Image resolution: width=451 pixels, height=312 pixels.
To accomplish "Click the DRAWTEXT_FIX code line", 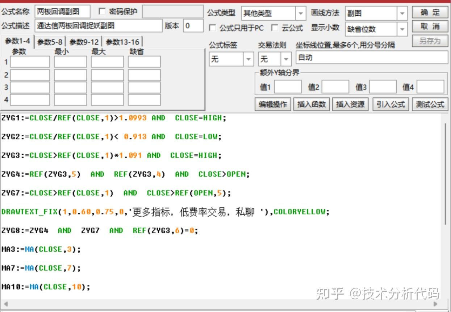I will tap(166, 212).
